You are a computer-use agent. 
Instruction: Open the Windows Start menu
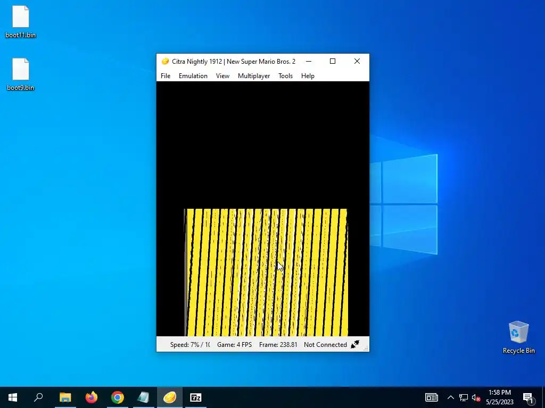[x=13, y=397]
